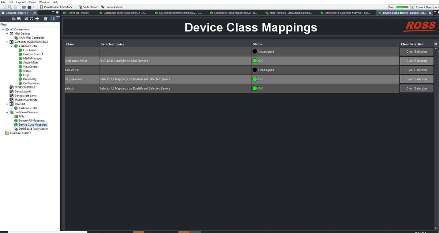Select Custom Control node icon
The height and width of the screenshot is (233, 439).
[20, 54]
